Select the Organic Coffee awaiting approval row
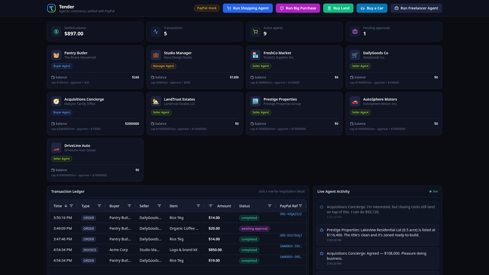 point(177,228)
